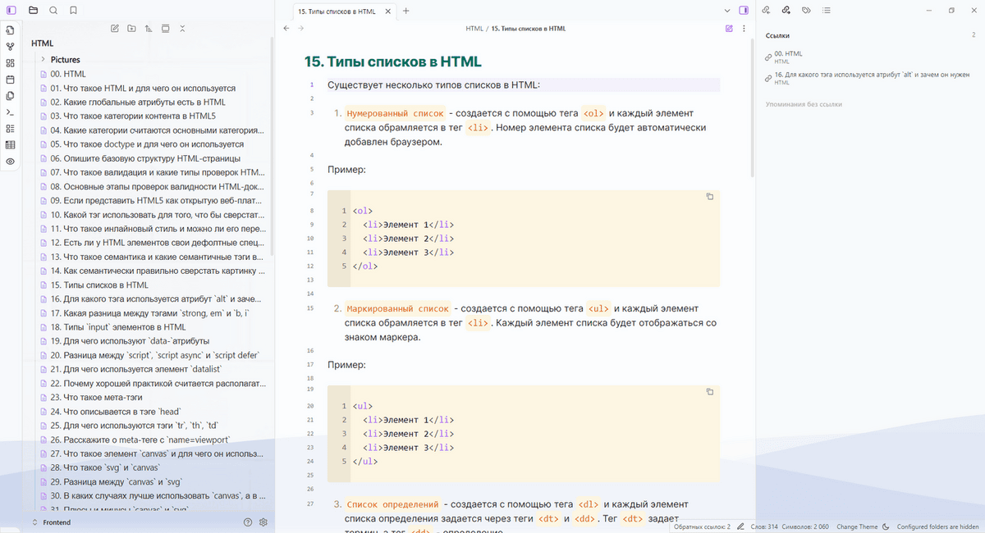
Task: Expand the Pictures folder
Action: point(66,60)
